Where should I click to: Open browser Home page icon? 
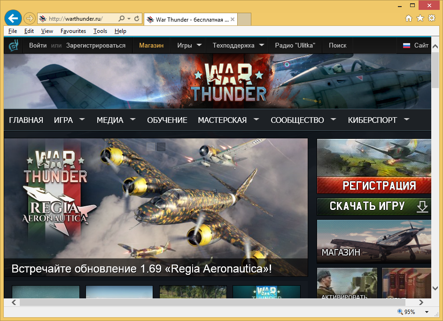pyautogui.click(x=409, y=18)
